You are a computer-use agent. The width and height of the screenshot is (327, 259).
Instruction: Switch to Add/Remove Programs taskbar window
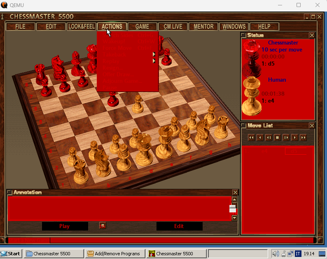pos(115,254)
